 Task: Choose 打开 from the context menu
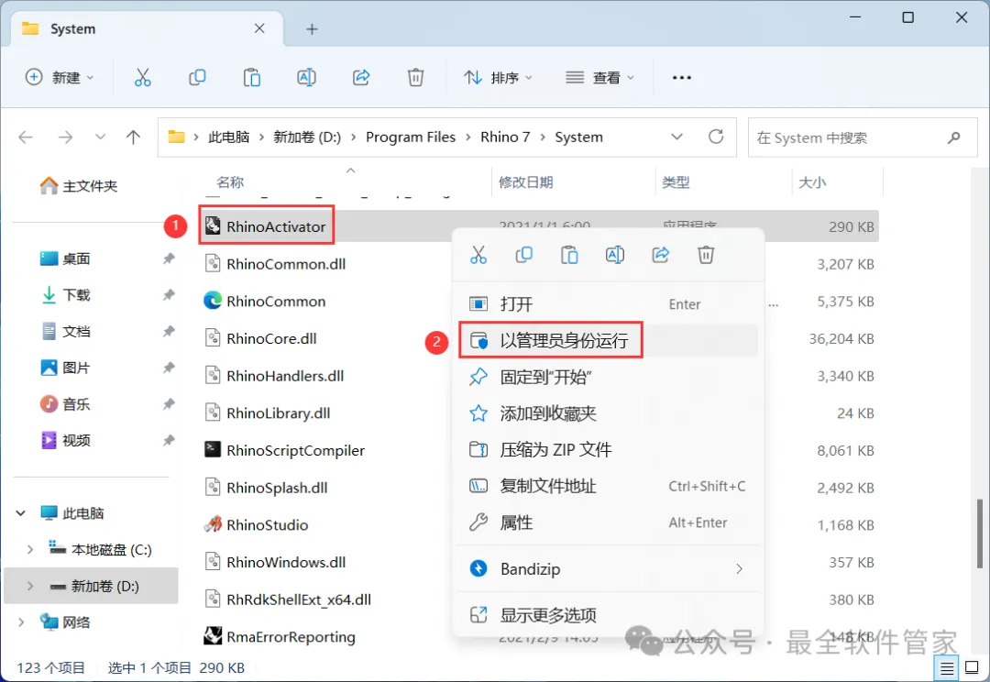[x=608, y=304]
